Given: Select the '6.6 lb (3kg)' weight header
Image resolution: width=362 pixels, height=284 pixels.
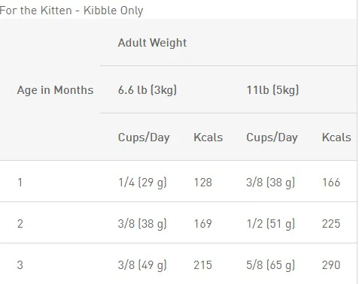Looking at the screenshot, I should click(148, 90).
